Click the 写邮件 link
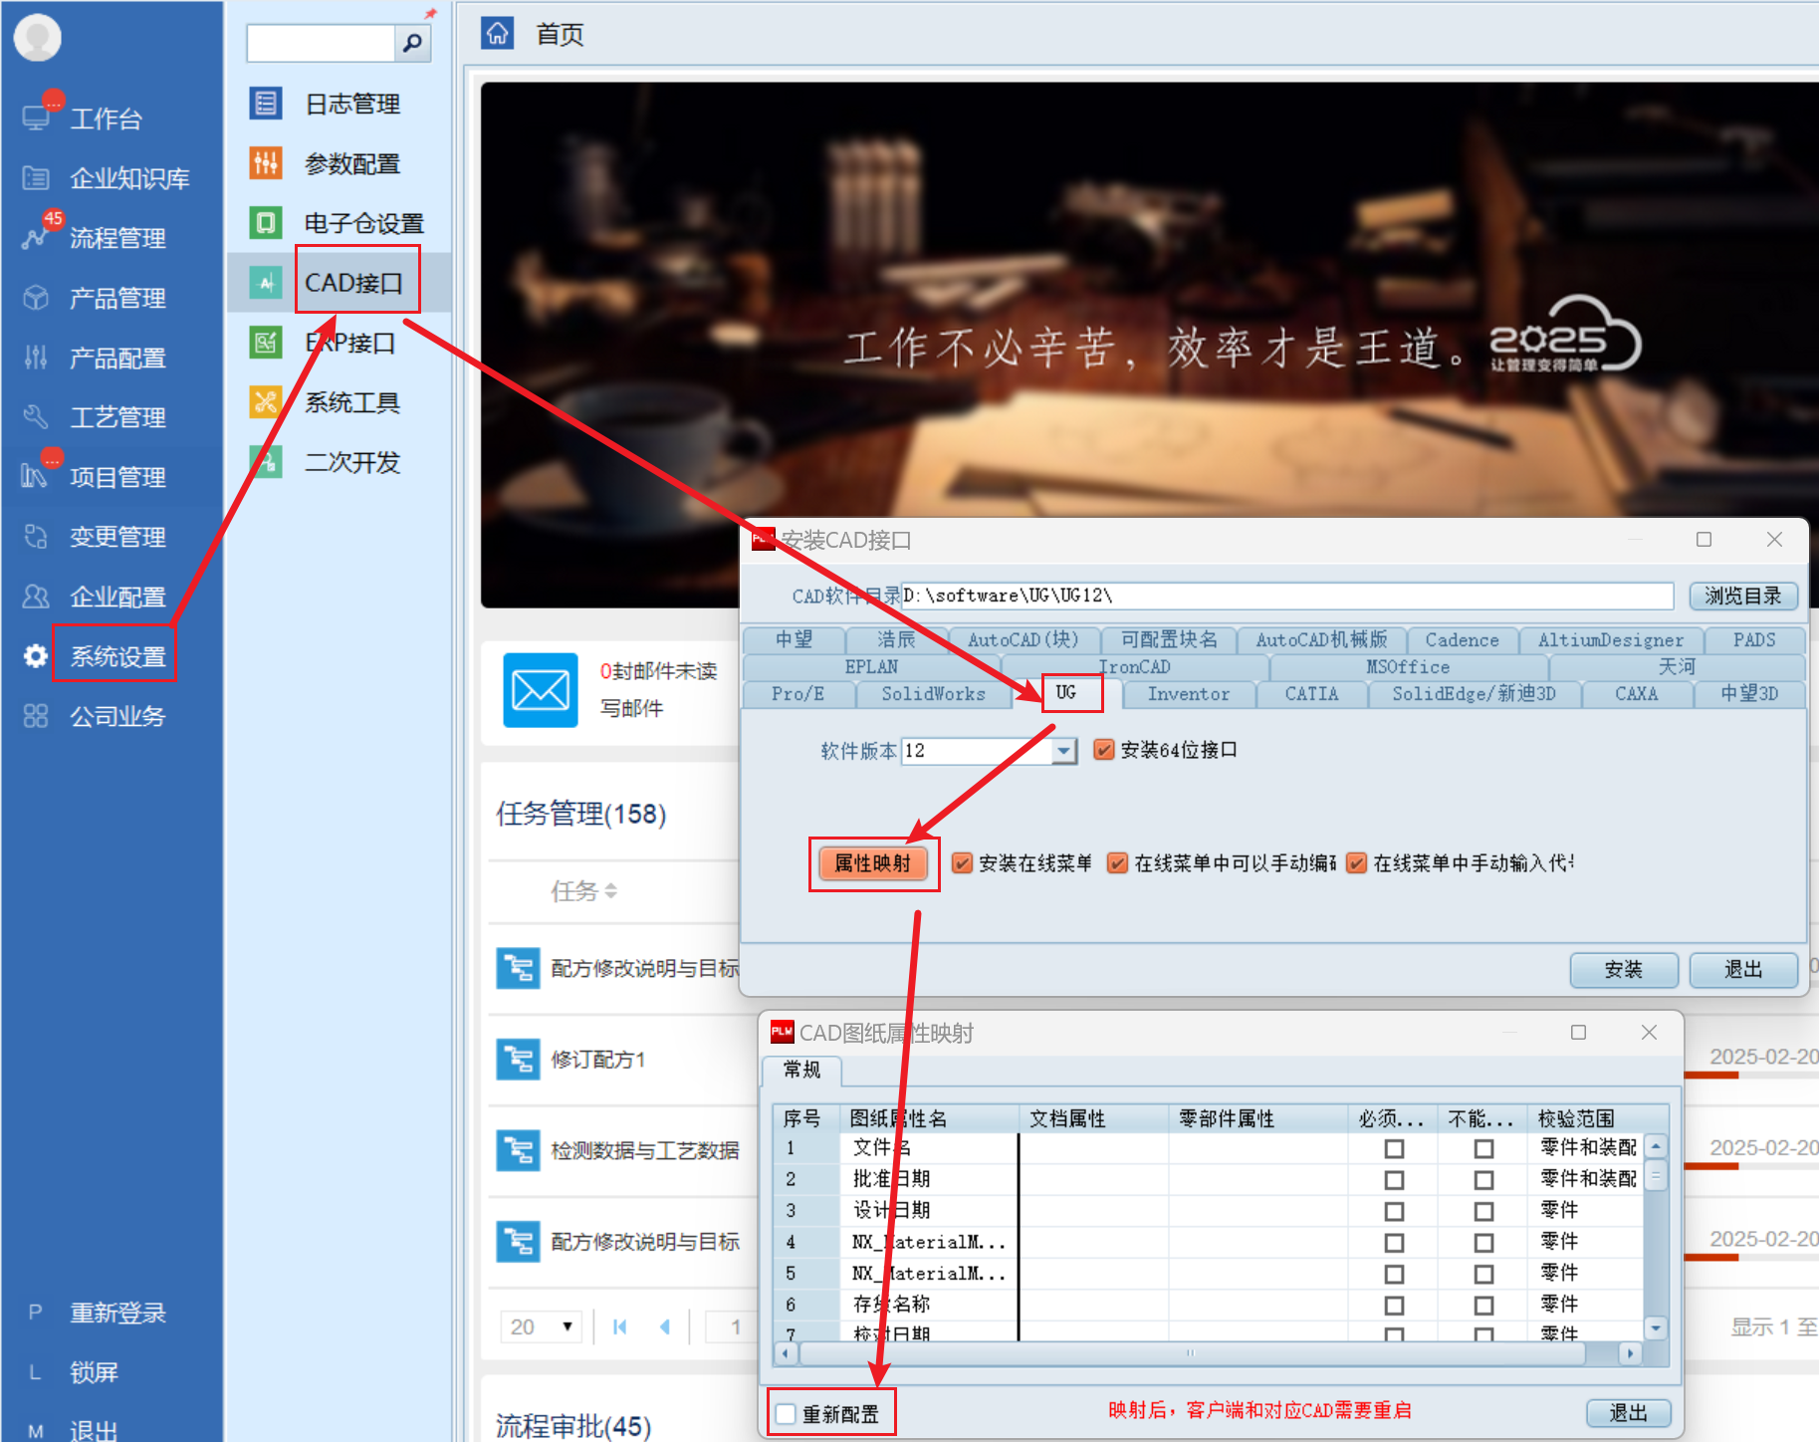Screen dimensions: 1819x1442 click(x=631, y=708)
